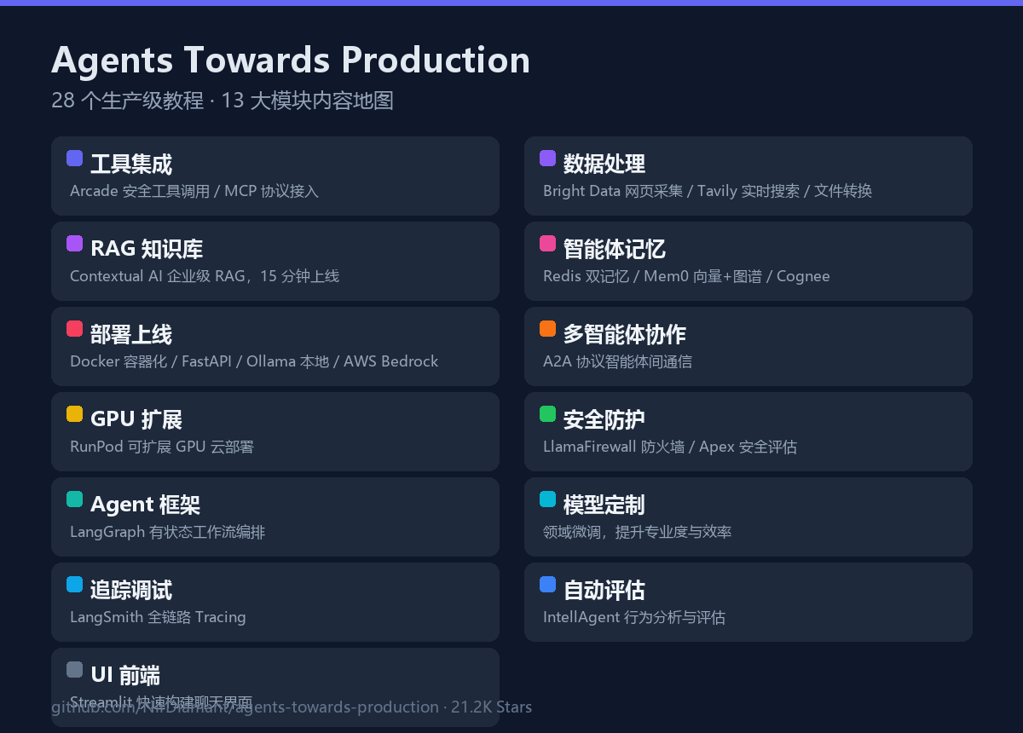
Task: Click the RunPod 可扩展 GPU 云部署 text
Action: click(x=162, y=447)
